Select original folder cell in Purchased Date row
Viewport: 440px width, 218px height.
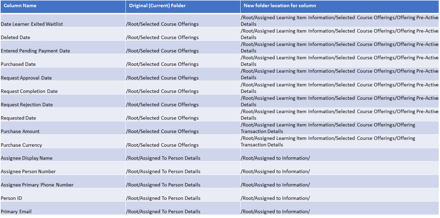point(183,61)
